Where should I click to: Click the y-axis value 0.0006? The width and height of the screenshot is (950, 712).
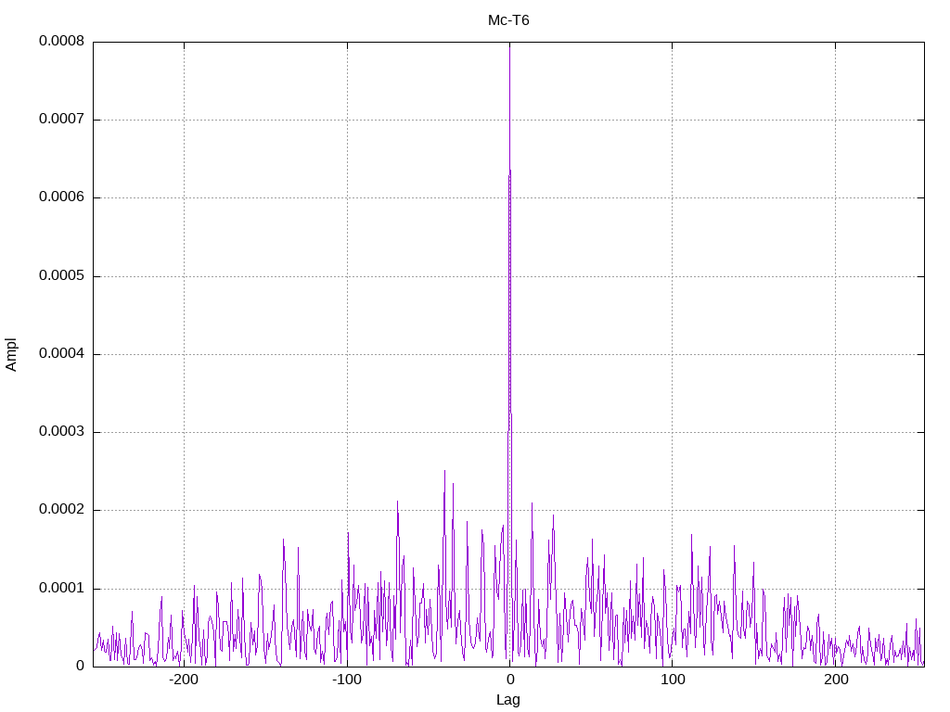(x=62, y=197)
